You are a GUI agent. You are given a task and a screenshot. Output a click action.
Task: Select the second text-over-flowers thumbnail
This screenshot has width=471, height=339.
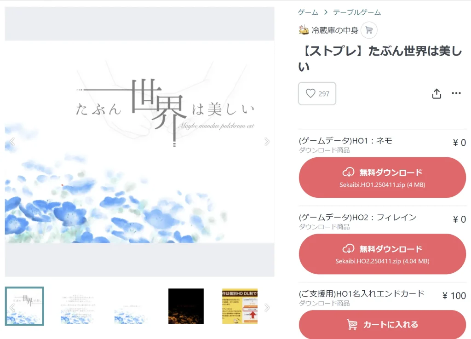click(78, 306)
